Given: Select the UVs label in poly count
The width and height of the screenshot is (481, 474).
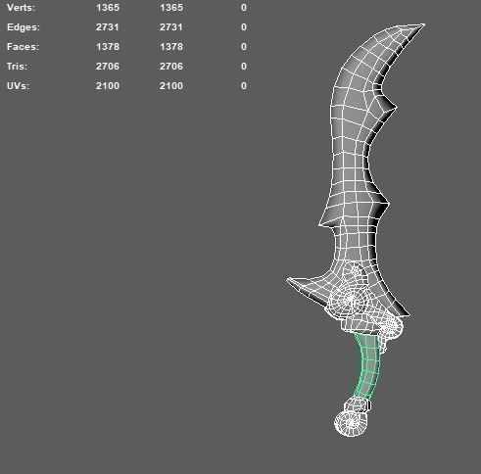Looking at the screenshot, I should [18, 86].
